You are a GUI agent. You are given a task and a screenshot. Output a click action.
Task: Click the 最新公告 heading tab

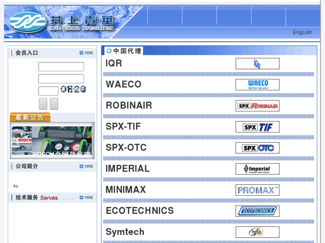click(x=30, y=117)
